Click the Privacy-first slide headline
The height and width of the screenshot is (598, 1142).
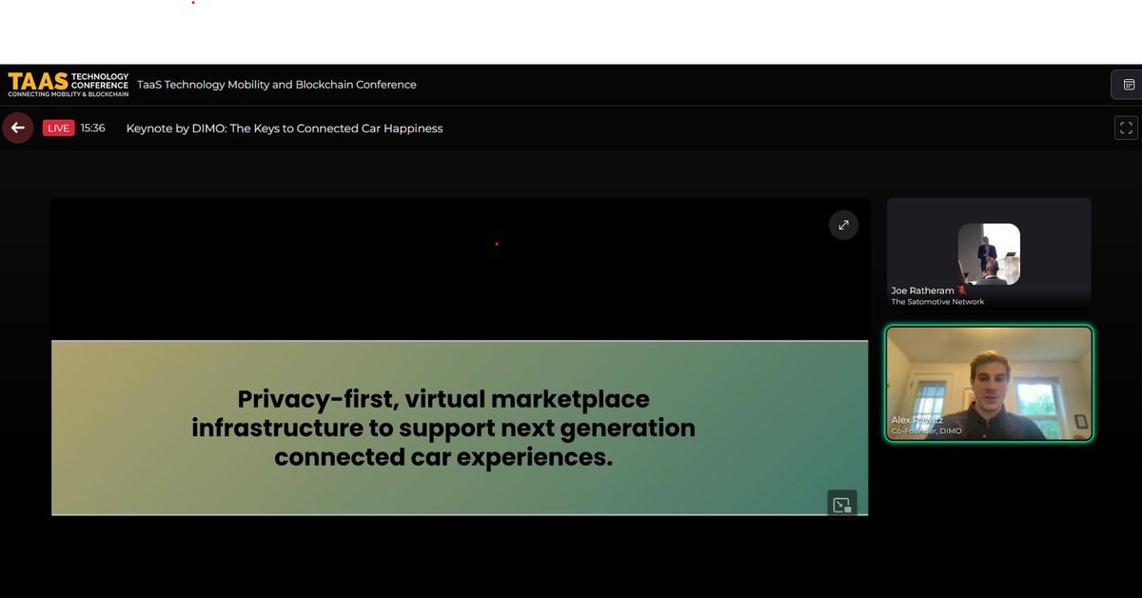[443, 428]
